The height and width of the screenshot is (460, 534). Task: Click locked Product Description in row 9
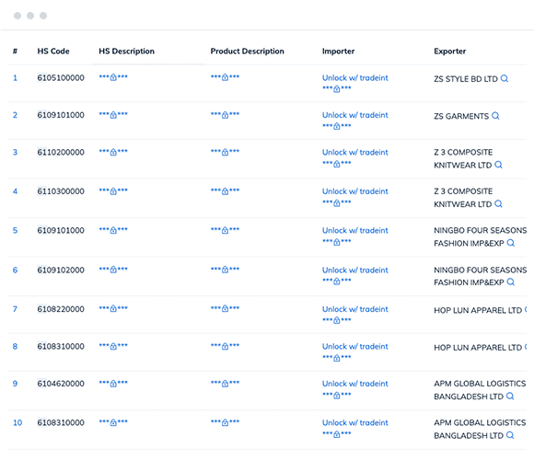[225, 384]
